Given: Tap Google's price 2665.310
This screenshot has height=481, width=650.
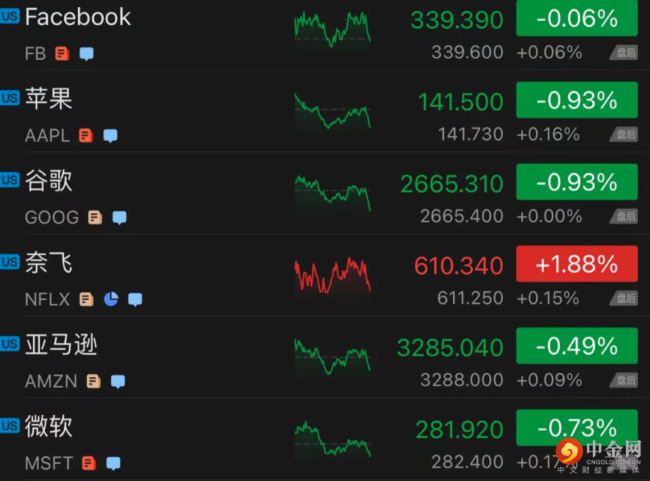Looking at the screenshot, I should (x=451, y=184).
